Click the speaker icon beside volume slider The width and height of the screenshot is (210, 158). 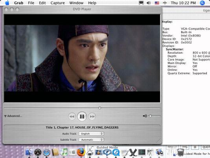(x=145, y=116)
